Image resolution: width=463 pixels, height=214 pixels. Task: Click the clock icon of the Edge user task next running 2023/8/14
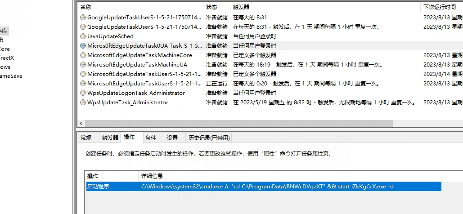pos(83,74)
